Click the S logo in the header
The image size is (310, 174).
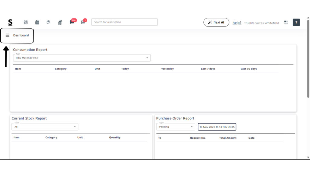click(x=10, y=22)
